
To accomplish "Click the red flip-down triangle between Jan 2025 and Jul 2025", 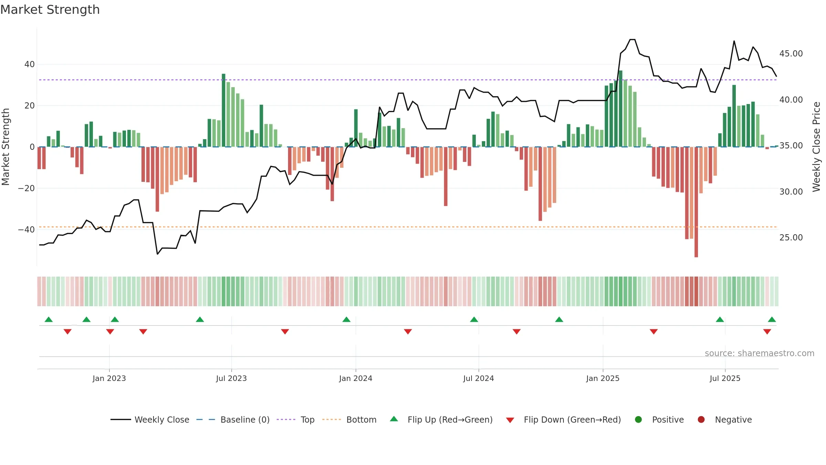I will [654, 332].
